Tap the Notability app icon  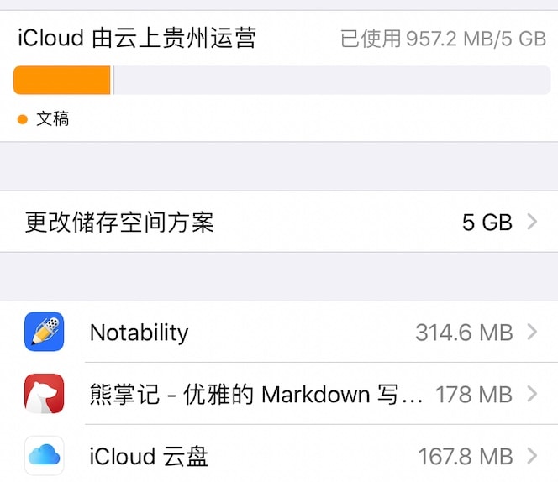point(45,332)
